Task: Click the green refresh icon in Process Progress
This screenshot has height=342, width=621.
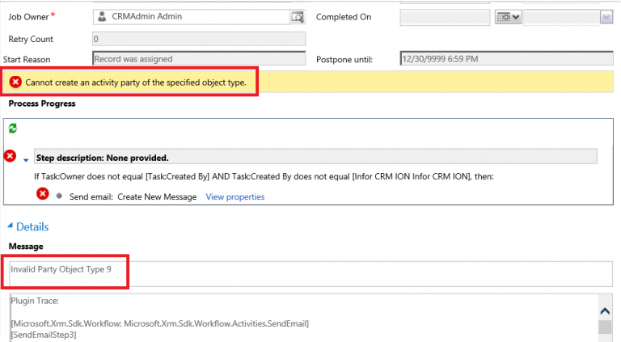Action: (13, 129)
